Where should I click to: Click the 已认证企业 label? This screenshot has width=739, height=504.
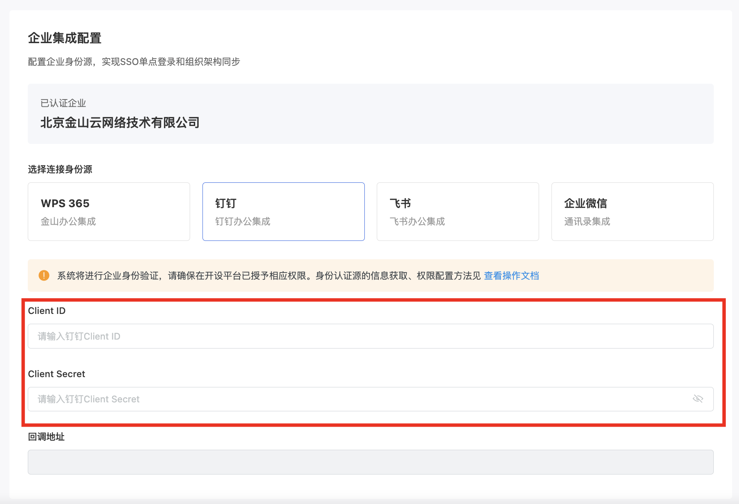[x=63, y=103]
